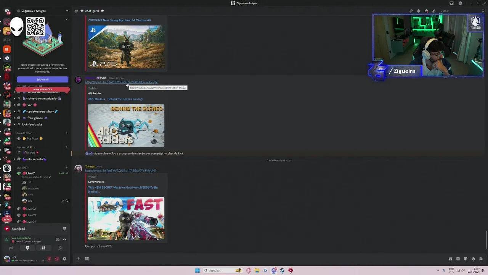488x275 pixels.
Task: Play the ZOOPUNK PS5 video thumbnail
Action: coord(126,47)
